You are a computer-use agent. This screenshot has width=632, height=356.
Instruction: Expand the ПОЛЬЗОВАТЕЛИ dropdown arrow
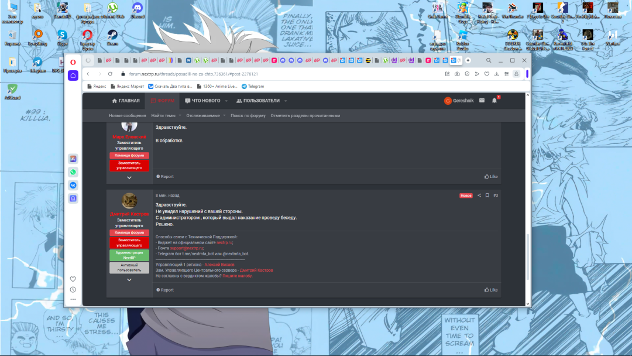(x=286, y=101)
